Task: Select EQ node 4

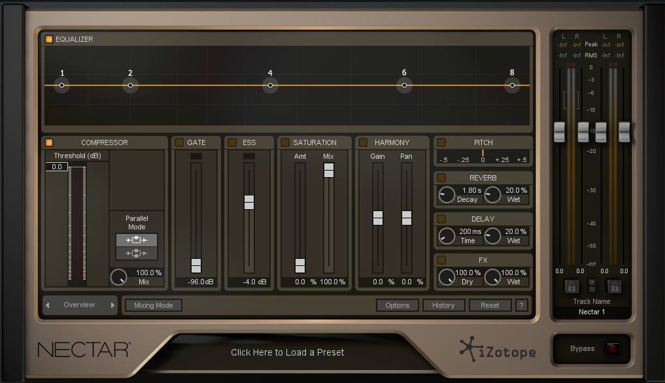Action: click(270, 85)
